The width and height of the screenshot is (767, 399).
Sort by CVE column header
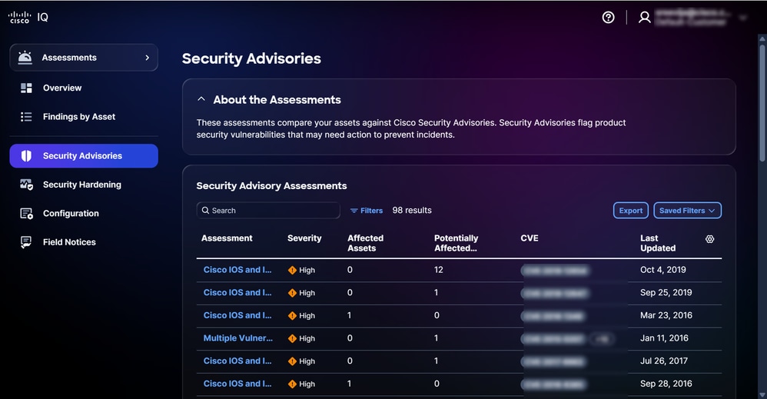pyautogui.click(x=530, y=238)
